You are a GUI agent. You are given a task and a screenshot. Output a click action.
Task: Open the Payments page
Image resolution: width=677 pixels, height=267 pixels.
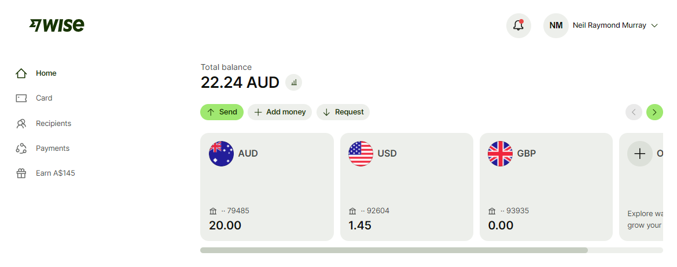52,149
